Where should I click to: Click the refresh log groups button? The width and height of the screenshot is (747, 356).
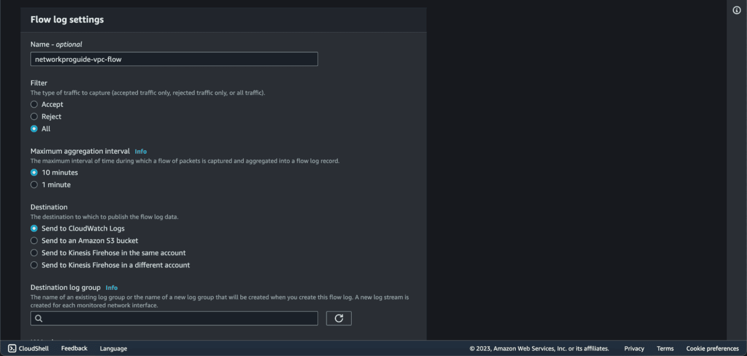(x=338, y=318)
